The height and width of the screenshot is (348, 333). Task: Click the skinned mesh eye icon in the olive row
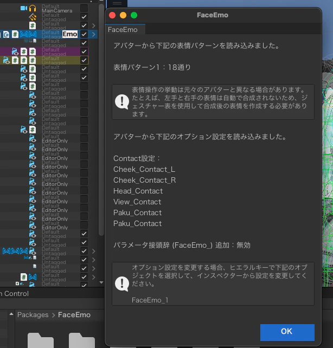(x=7, y=60)
